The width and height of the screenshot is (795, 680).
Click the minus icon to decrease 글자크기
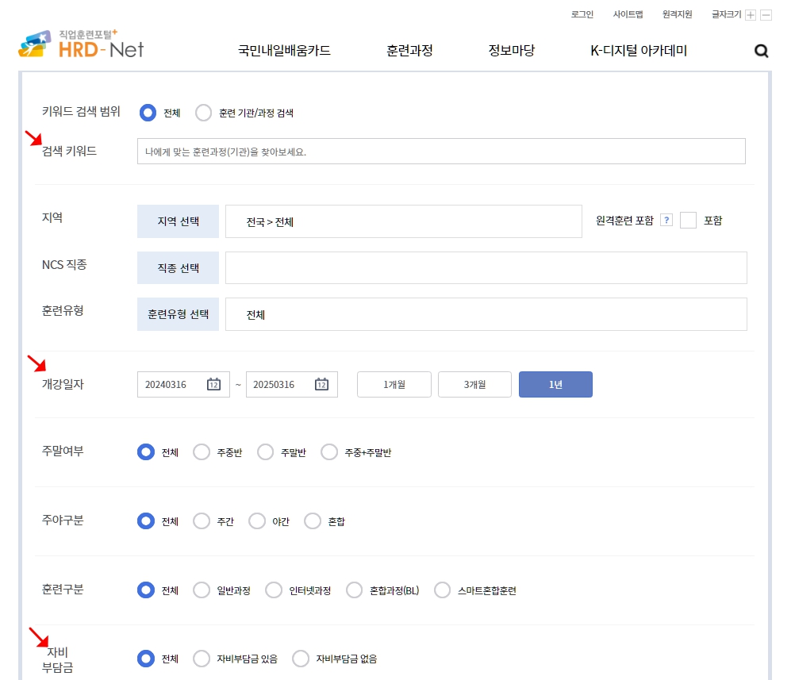click(x=766, y=14)
